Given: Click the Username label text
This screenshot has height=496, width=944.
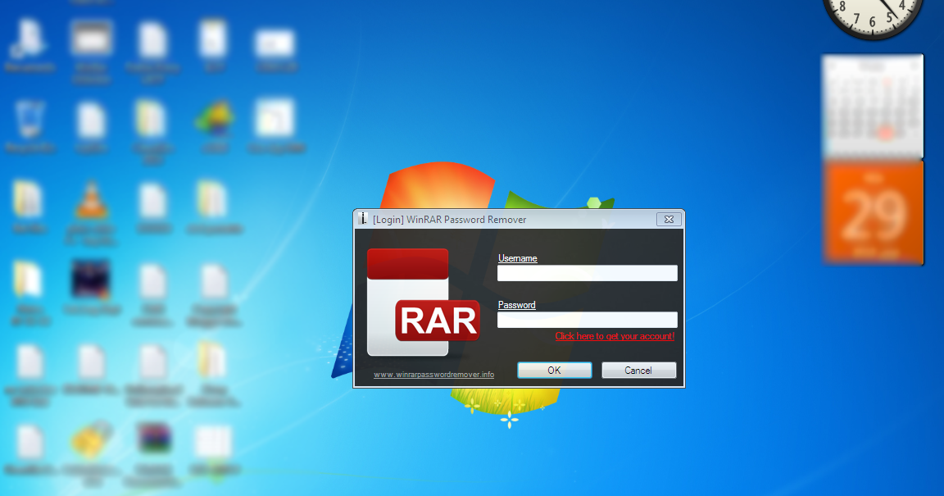Looking at the screenshot, I should pos(517,258).
